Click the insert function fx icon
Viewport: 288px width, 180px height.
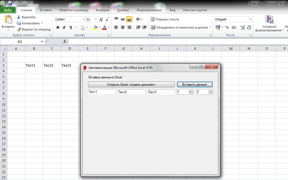pos(65,41)
